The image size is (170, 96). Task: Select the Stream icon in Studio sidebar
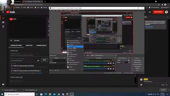coord(3,18)
